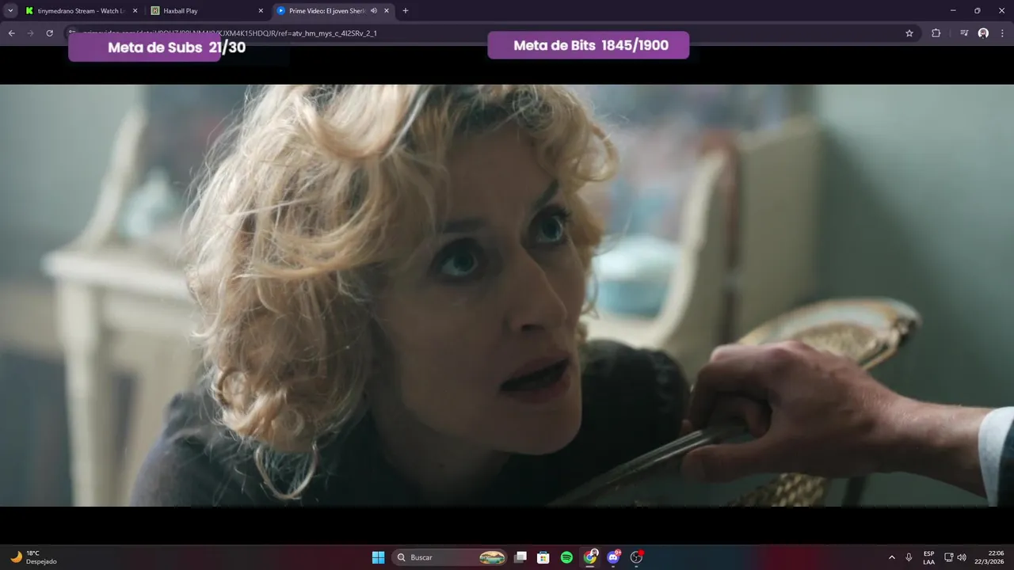Open the browser extensions puzzle icon
This screenshot has width=1014, height=570.
pos(936,33)
